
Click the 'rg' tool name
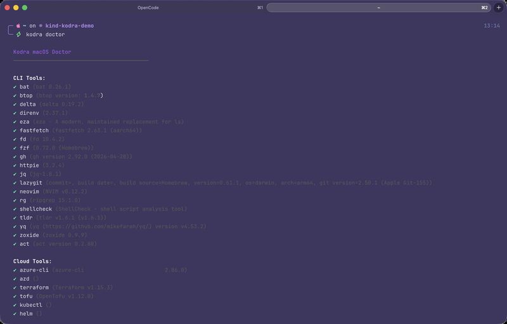tap(23, 200)
